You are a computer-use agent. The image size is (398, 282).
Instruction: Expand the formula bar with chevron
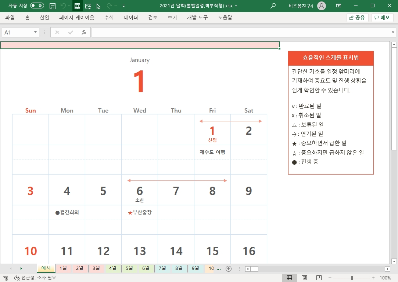393,32
